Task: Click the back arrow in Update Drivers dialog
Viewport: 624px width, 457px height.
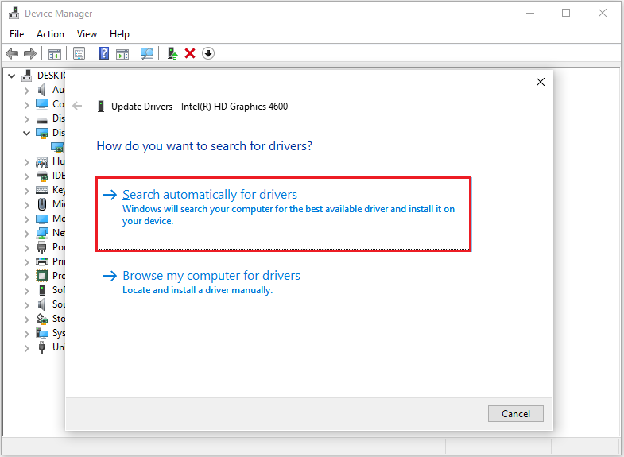Action: coord(77,106)
